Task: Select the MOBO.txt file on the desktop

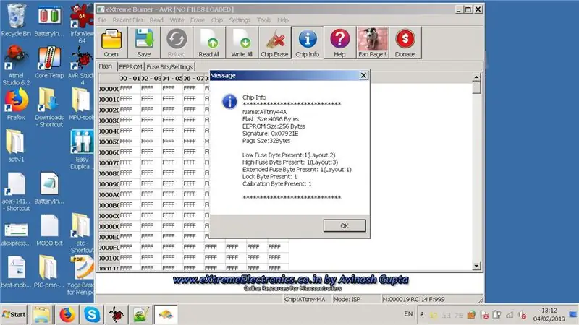Action: (49, 230)
